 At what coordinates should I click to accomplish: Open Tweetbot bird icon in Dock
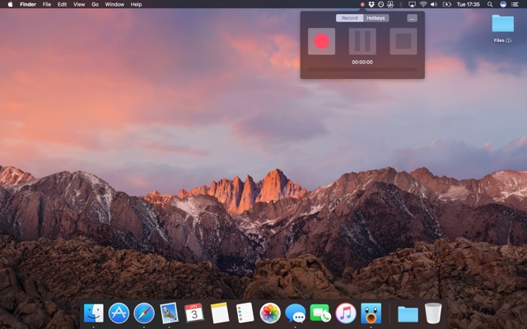[x=371, y=313]
